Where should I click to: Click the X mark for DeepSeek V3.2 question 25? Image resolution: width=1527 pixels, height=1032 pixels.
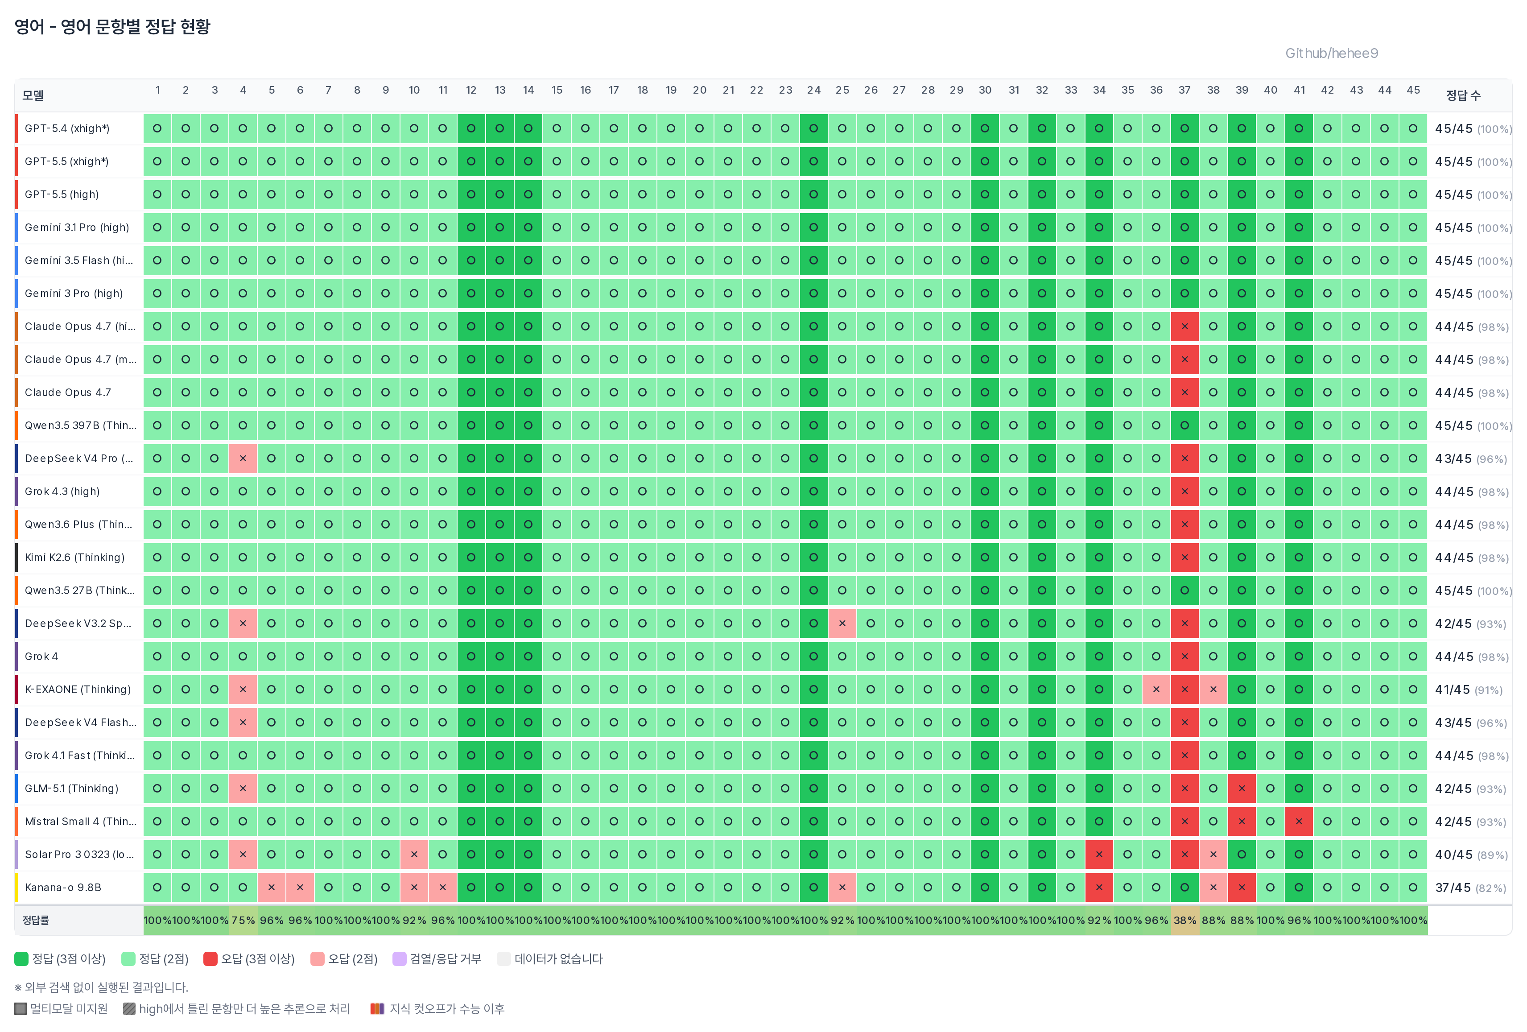tap(842, 623)
